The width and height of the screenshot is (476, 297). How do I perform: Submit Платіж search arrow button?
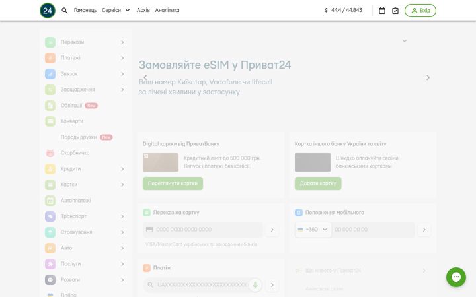pyautogui.click(x=272, y=285)
